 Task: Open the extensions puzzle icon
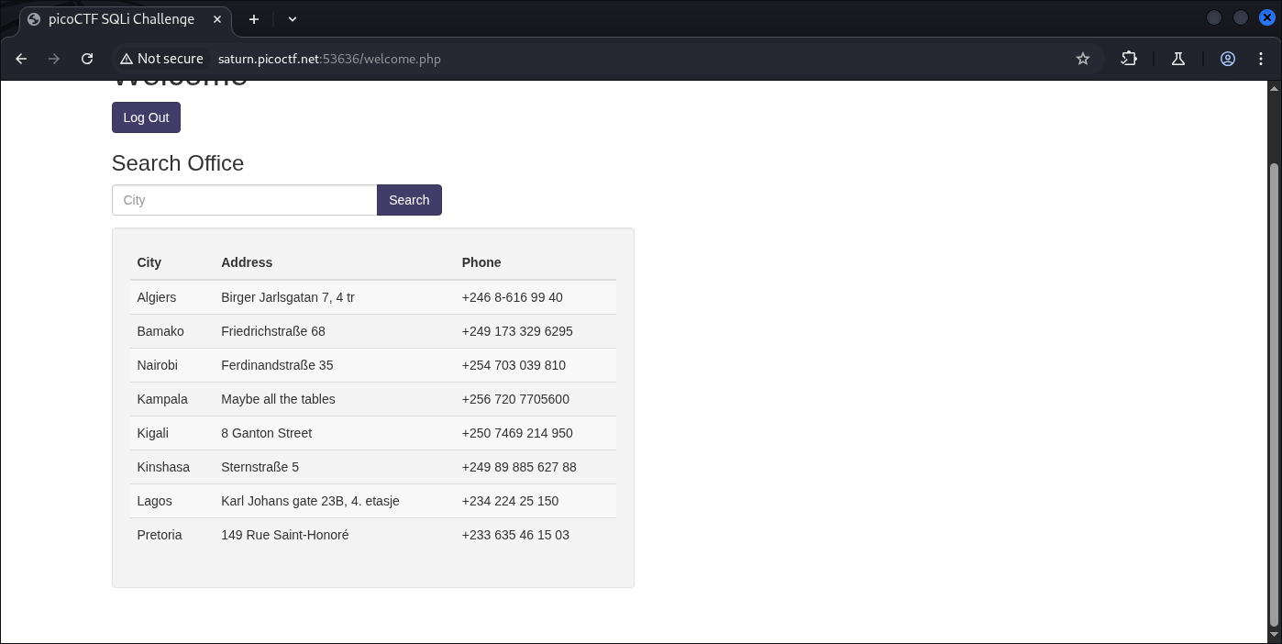(1129, 59)
